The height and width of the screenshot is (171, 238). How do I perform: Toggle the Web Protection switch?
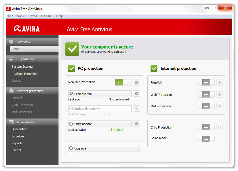point(206,94)
